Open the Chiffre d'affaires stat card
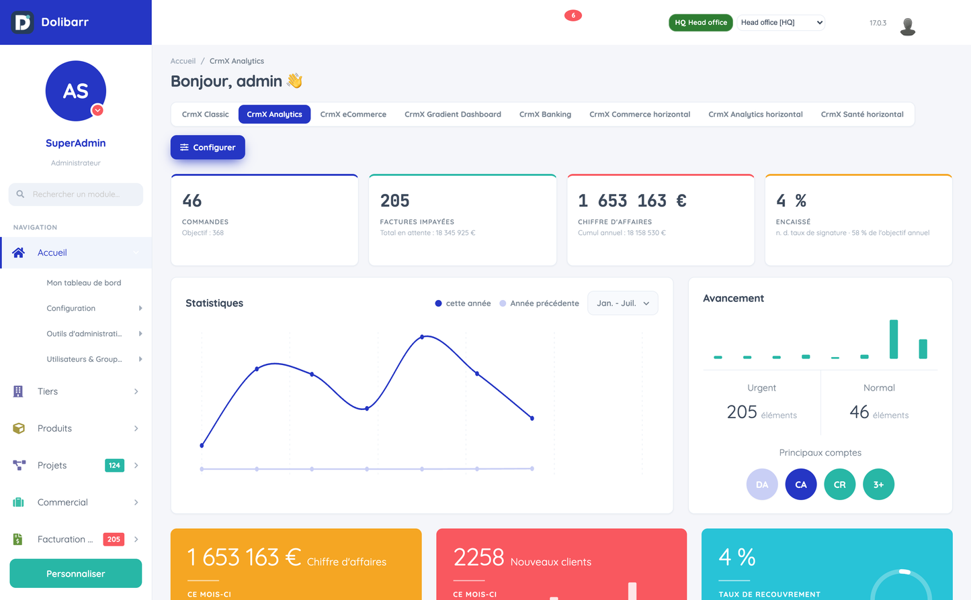 point(661,220)
